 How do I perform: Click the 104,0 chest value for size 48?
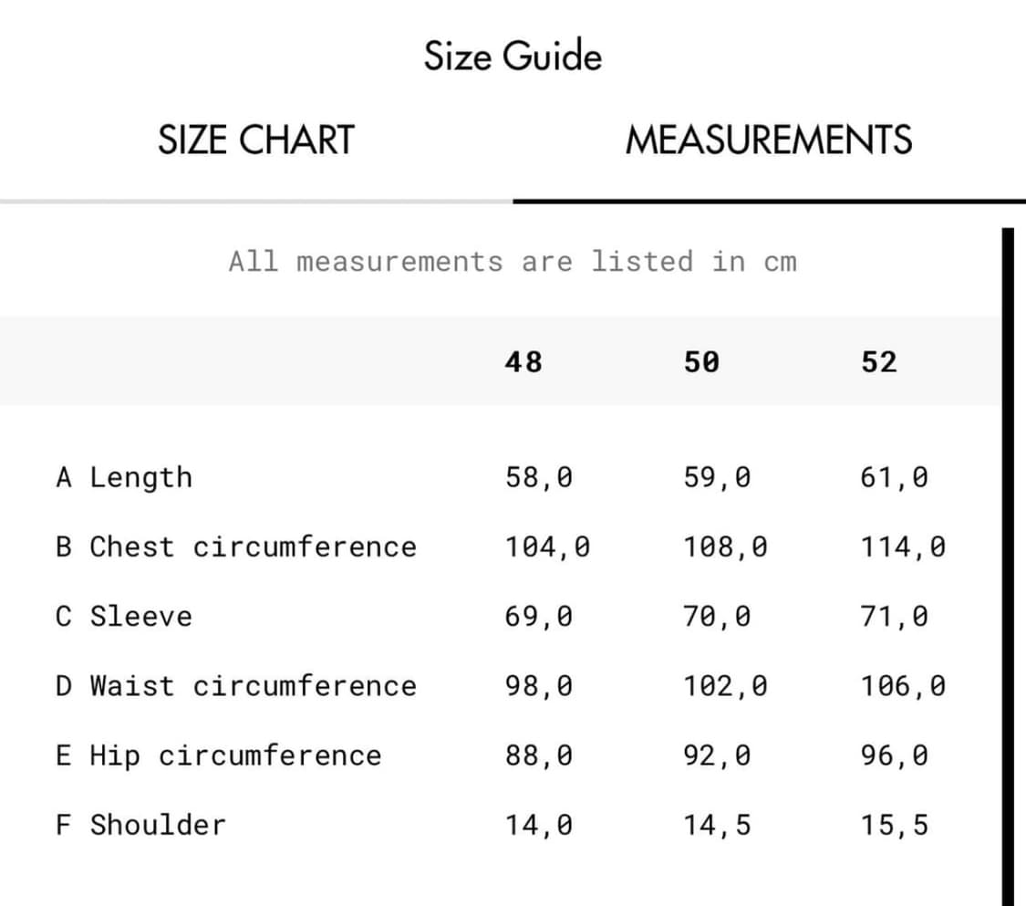point(547,547)
